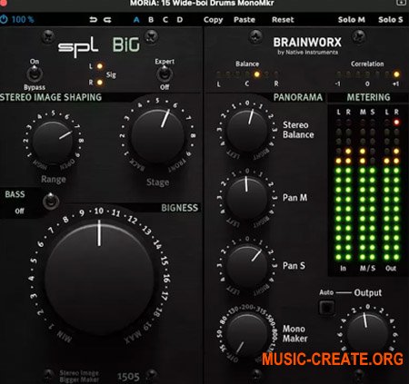Flip the Expert On/Off toggle switch
The image size is (409, 384).
(165, 74)
